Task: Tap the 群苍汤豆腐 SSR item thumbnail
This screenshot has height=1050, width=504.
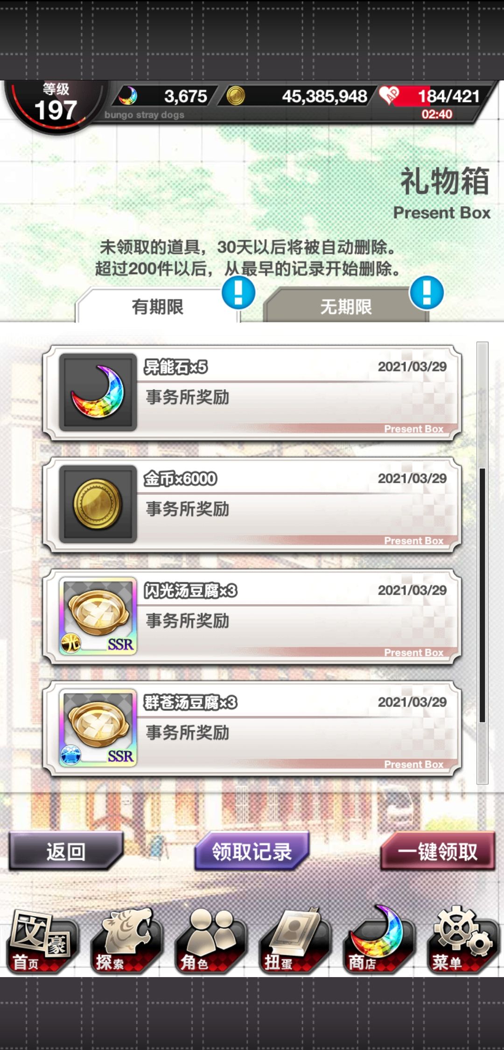Action: pos(98,728)
